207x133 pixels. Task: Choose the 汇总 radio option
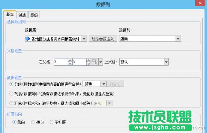11,103
